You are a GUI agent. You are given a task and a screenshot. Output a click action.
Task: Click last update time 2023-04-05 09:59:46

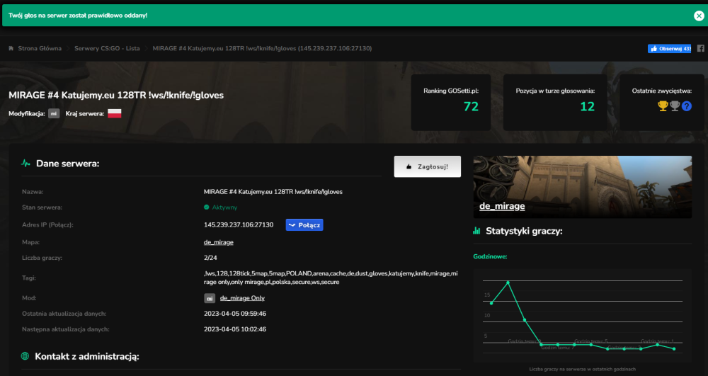235,314
